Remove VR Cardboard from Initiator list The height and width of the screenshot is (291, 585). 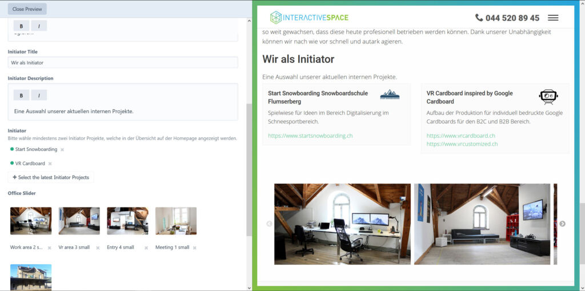tap(50, 164)
